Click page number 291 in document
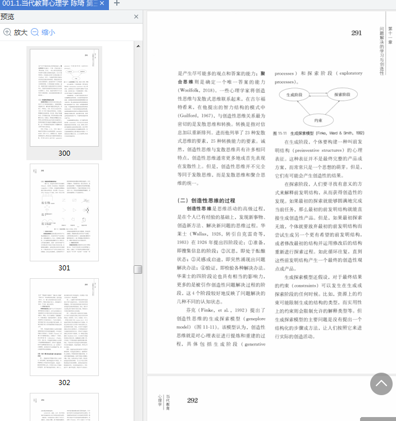Screen dimensions: 396x421 pos(356,33)
